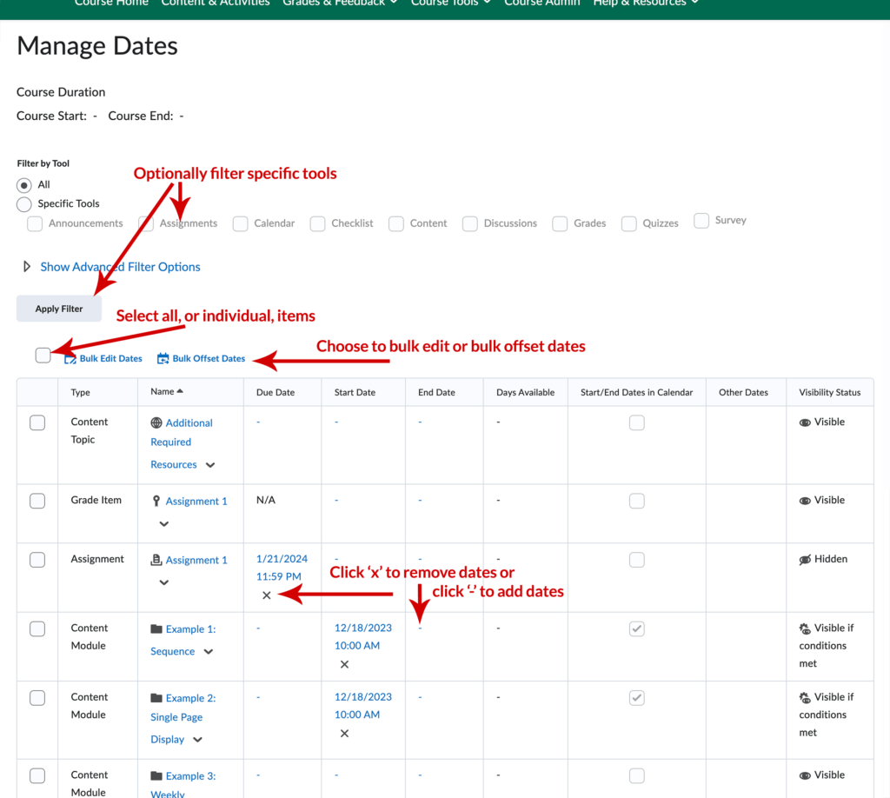Click the 'x' to remove Assignment 1's due date
The height and width of the screenshot is (798, 890).
tap(265, 595)
